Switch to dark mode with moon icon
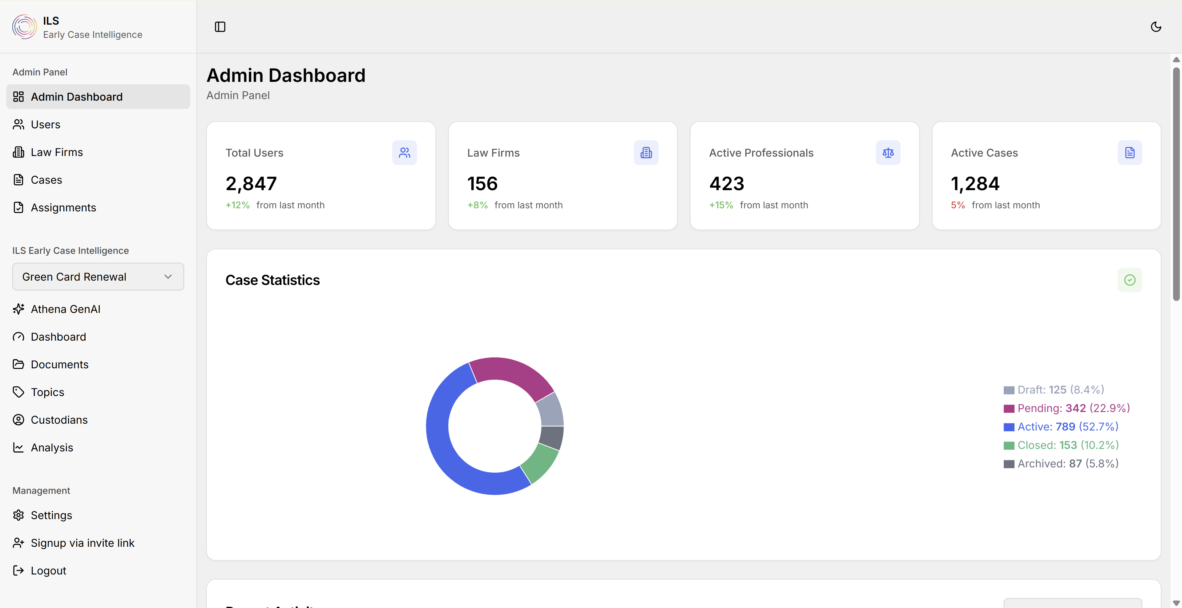This screenshot has height=608, width=1182. [x=1156, y=26]
